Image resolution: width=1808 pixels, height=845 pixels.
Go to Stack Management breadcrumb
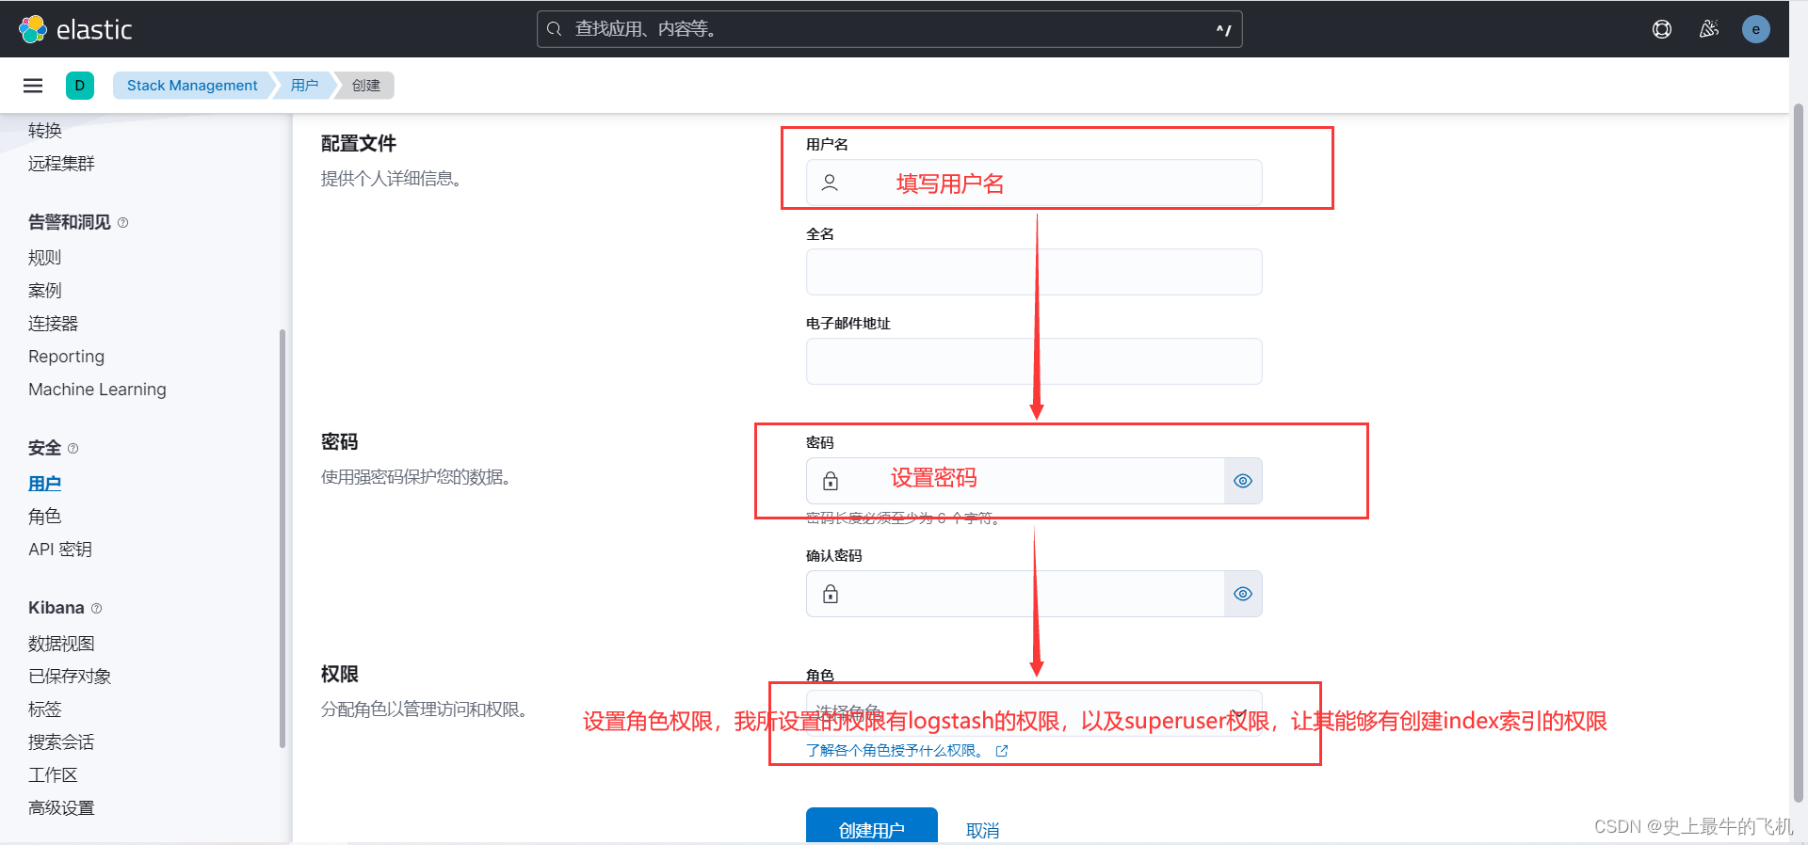(192, 86)
